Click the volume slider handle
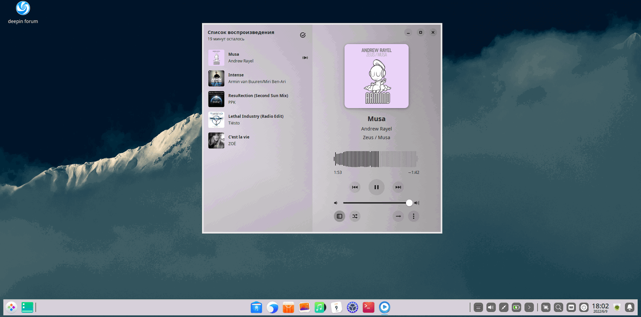This screenshot has height=317, width=641. click(x=409, y=203)
